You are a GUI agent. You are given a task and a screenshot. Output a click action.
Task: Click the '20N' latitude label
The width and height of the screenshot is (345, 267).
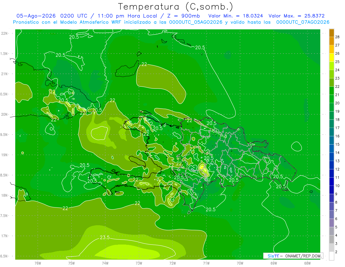pyautogui.click(x=5, y=115)
